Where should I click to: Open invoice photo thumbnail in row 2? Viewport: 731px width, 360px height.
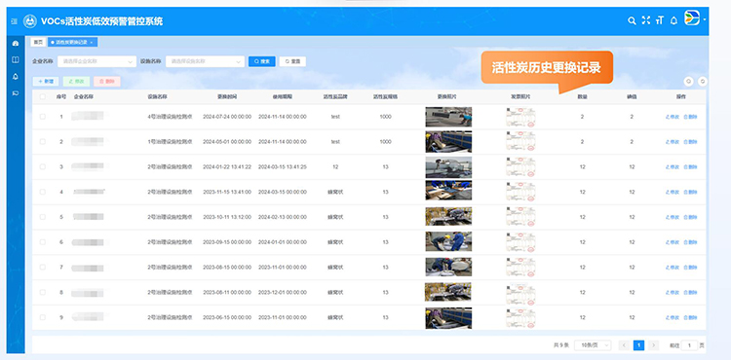click(x=520, y=142)
